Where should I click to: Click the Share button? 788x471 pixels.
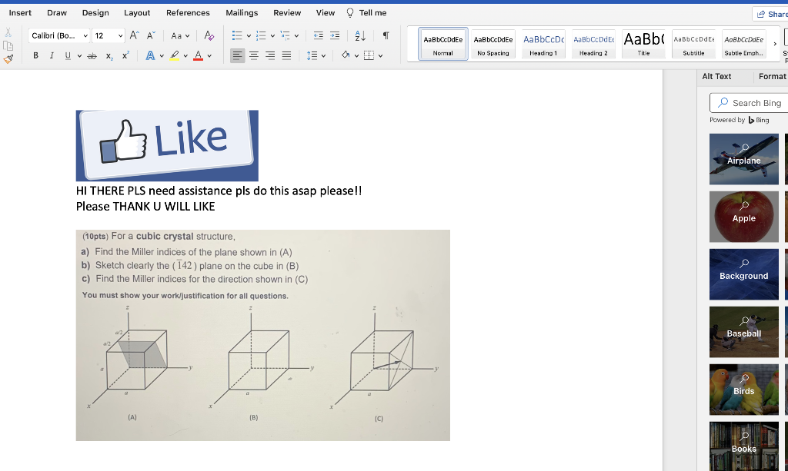coord(772,13)
